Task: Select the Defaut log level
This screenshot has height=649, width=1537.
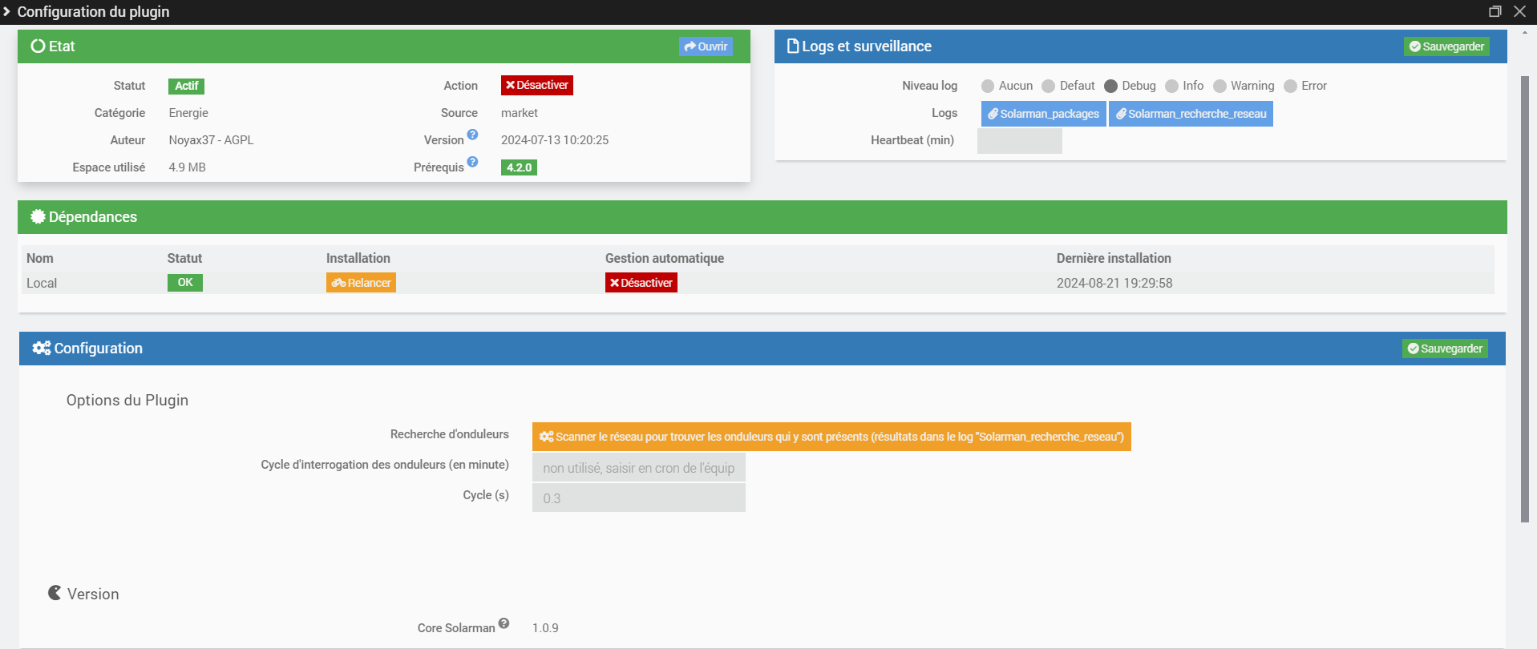Action: [x=1048, y=86]
